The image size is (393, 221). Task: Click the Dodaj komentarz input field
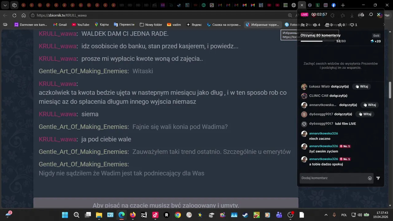334,178
